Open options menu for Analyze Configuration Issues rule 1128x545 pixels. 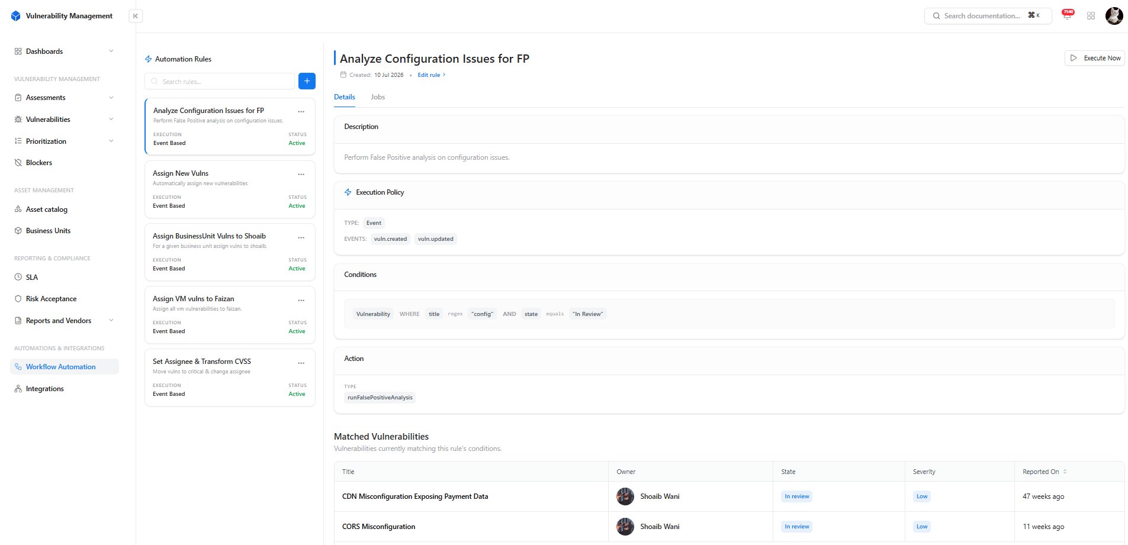pos(301,111)
